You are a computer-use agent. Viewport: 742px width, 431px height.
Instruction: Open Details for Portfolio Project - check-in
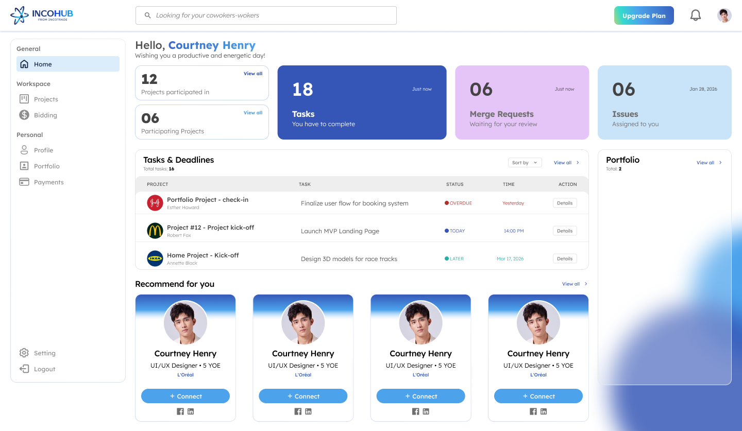[x=565, y=203]
